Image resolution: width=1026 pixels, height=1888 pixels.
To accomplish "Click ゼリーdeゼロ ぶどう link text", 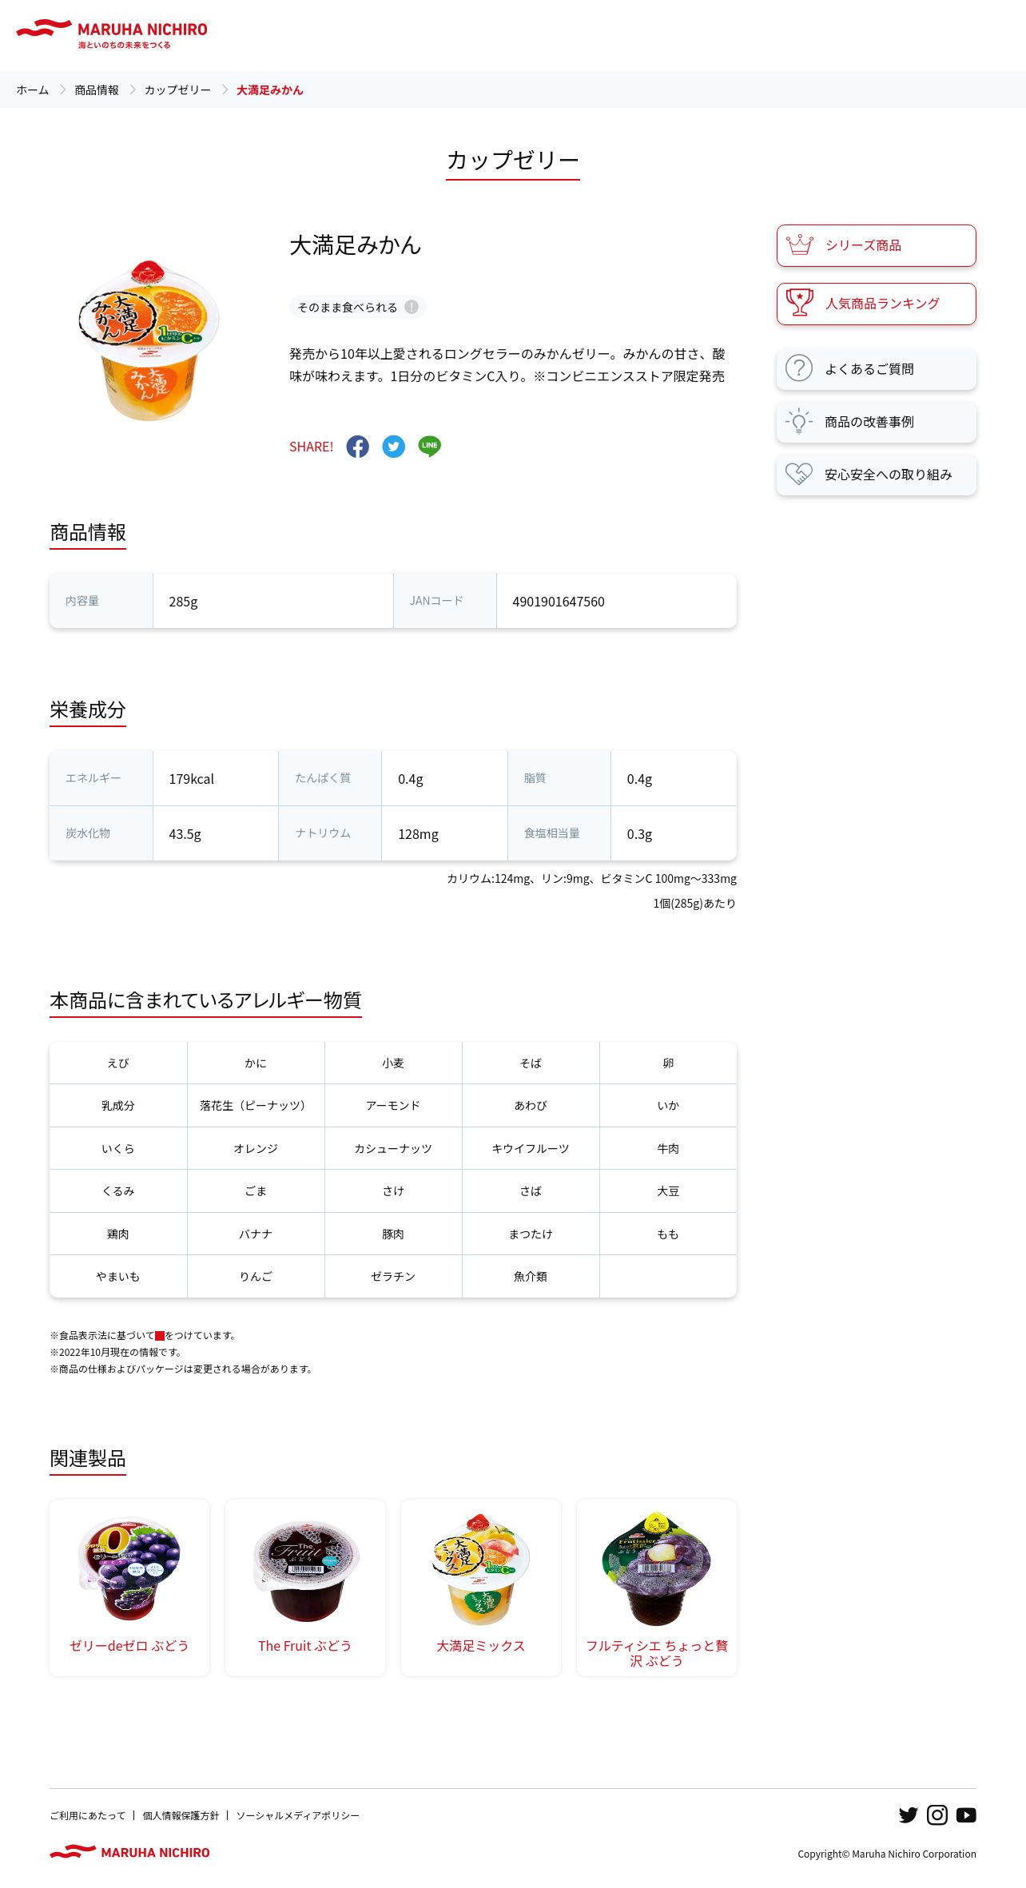I will 129,1645.
